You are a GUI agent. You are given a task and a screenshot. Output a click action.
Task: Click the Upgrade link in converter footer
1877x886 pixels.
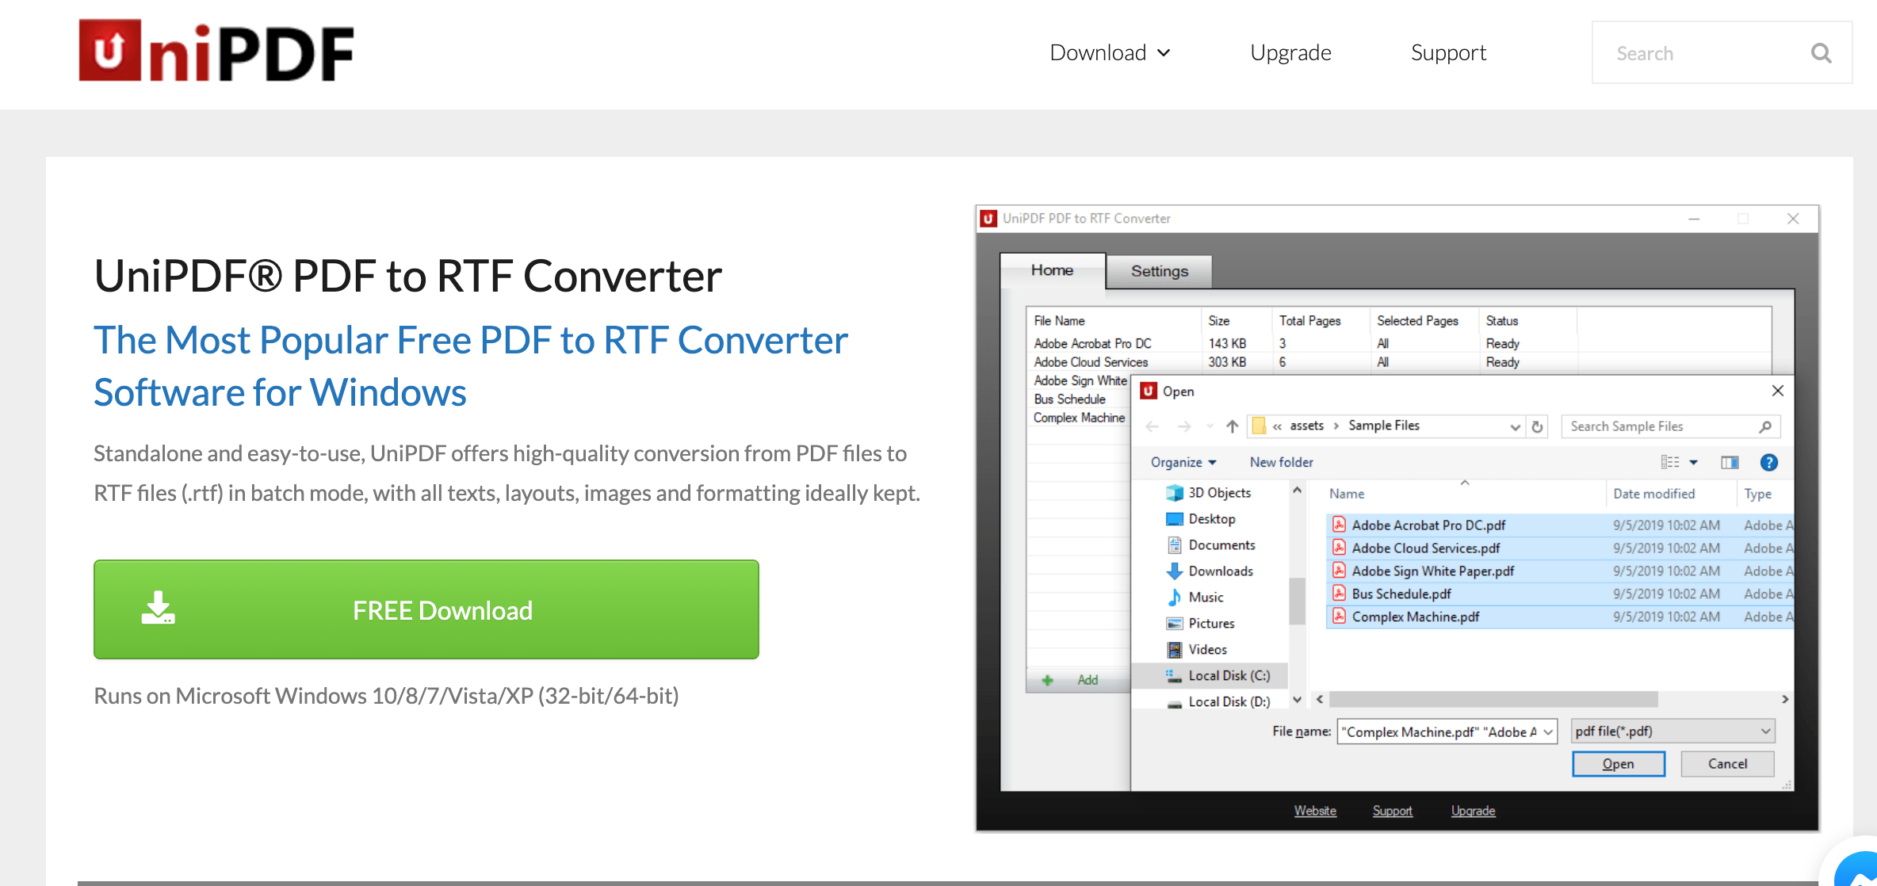pos(1473,811)
